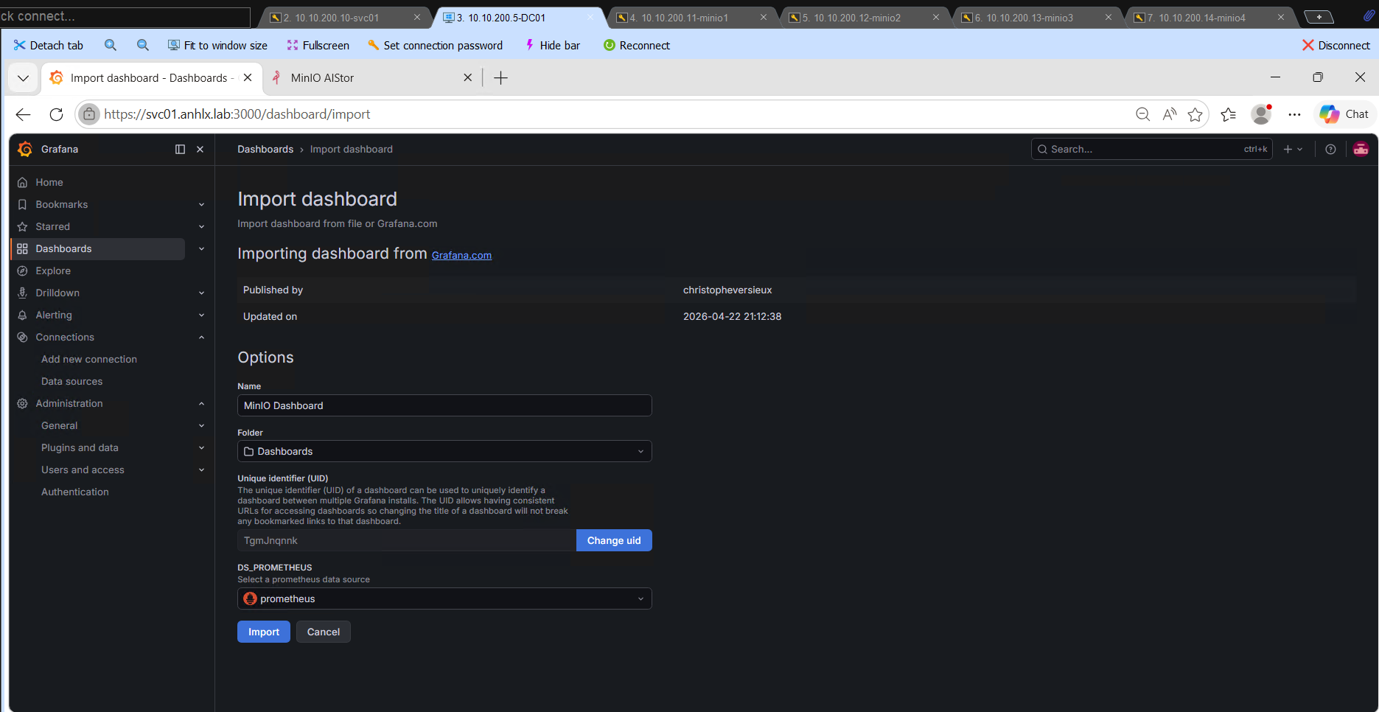Expand the Drilldown section chevron

(x=201, y=293)
